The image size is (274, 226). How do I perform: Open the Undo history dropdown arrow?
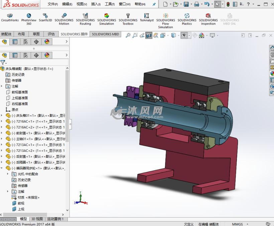212,4
